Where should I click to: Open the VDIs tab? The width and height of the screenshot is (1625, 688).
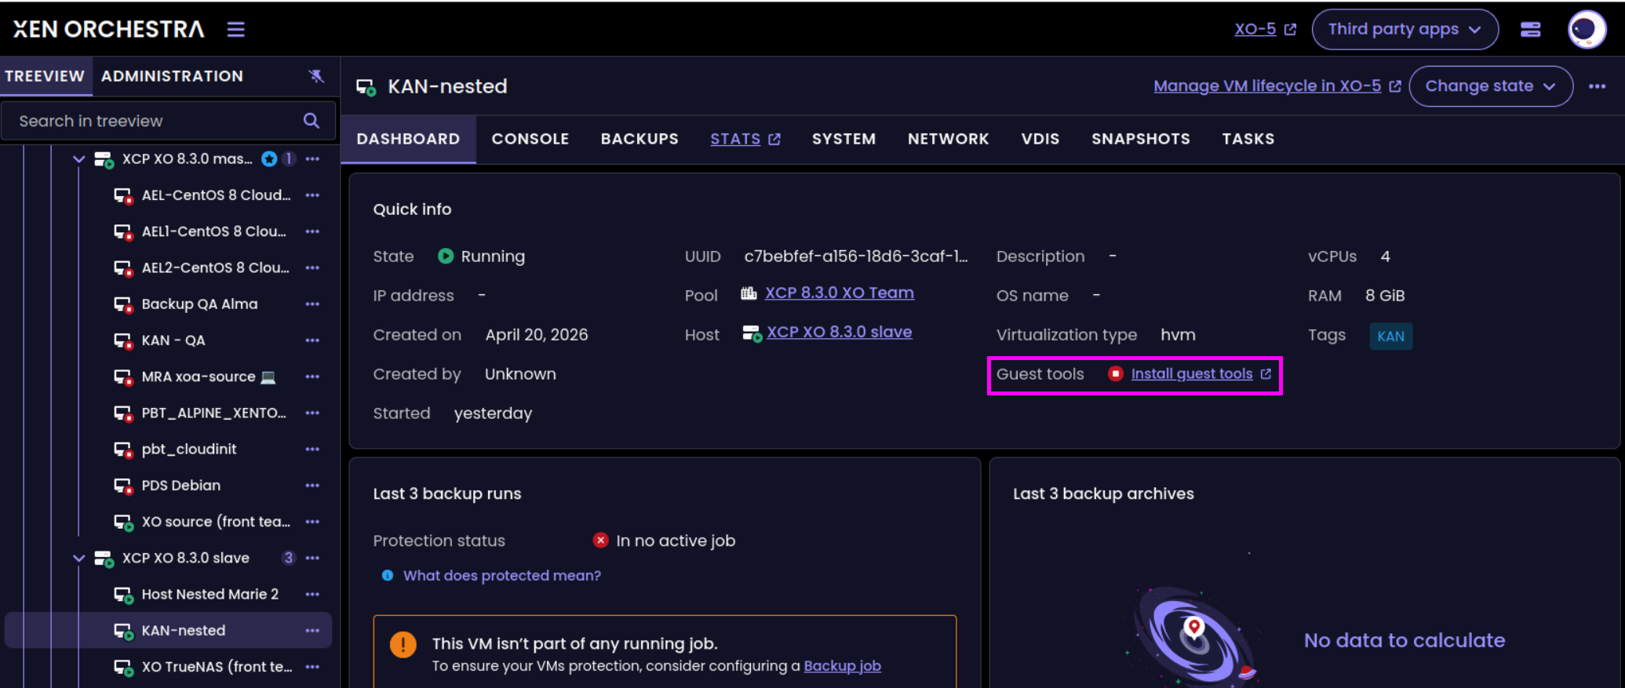click(x=1040, y=139)
